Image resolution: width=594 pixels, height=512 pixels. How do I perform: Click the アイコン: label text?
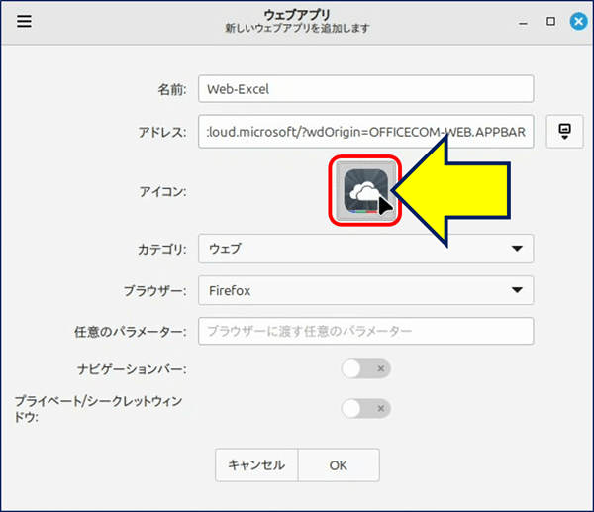click(163, 192)
